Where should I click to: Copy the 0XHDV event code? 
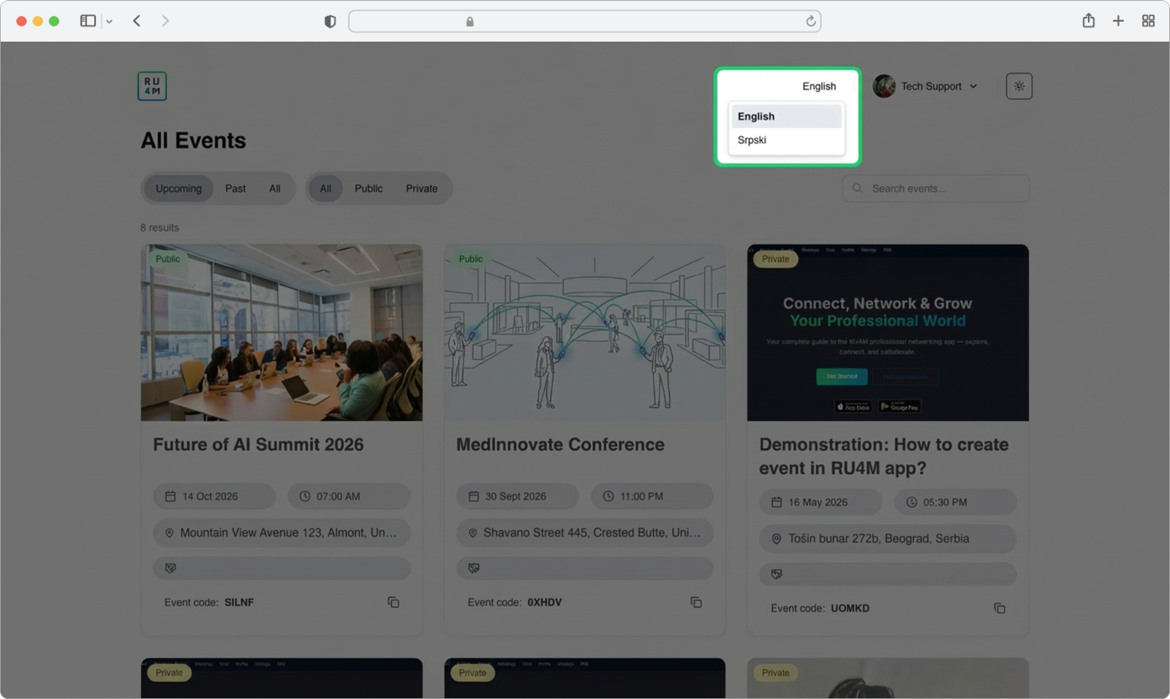click(696, 603)
